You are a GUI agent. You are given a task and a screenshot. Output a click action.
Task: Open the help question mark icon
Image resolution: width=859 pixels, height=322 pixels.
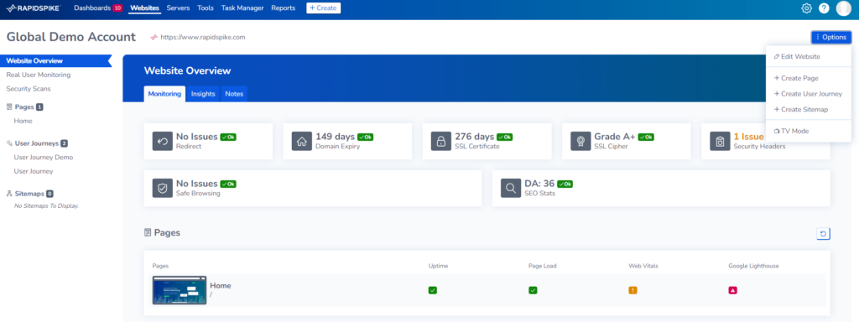click(824, 8)
